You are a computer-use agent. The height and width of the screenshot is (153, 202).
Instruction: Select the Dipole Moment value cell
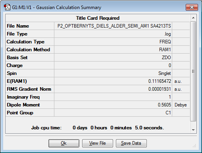pyautogui.click(x=113, y=105)
